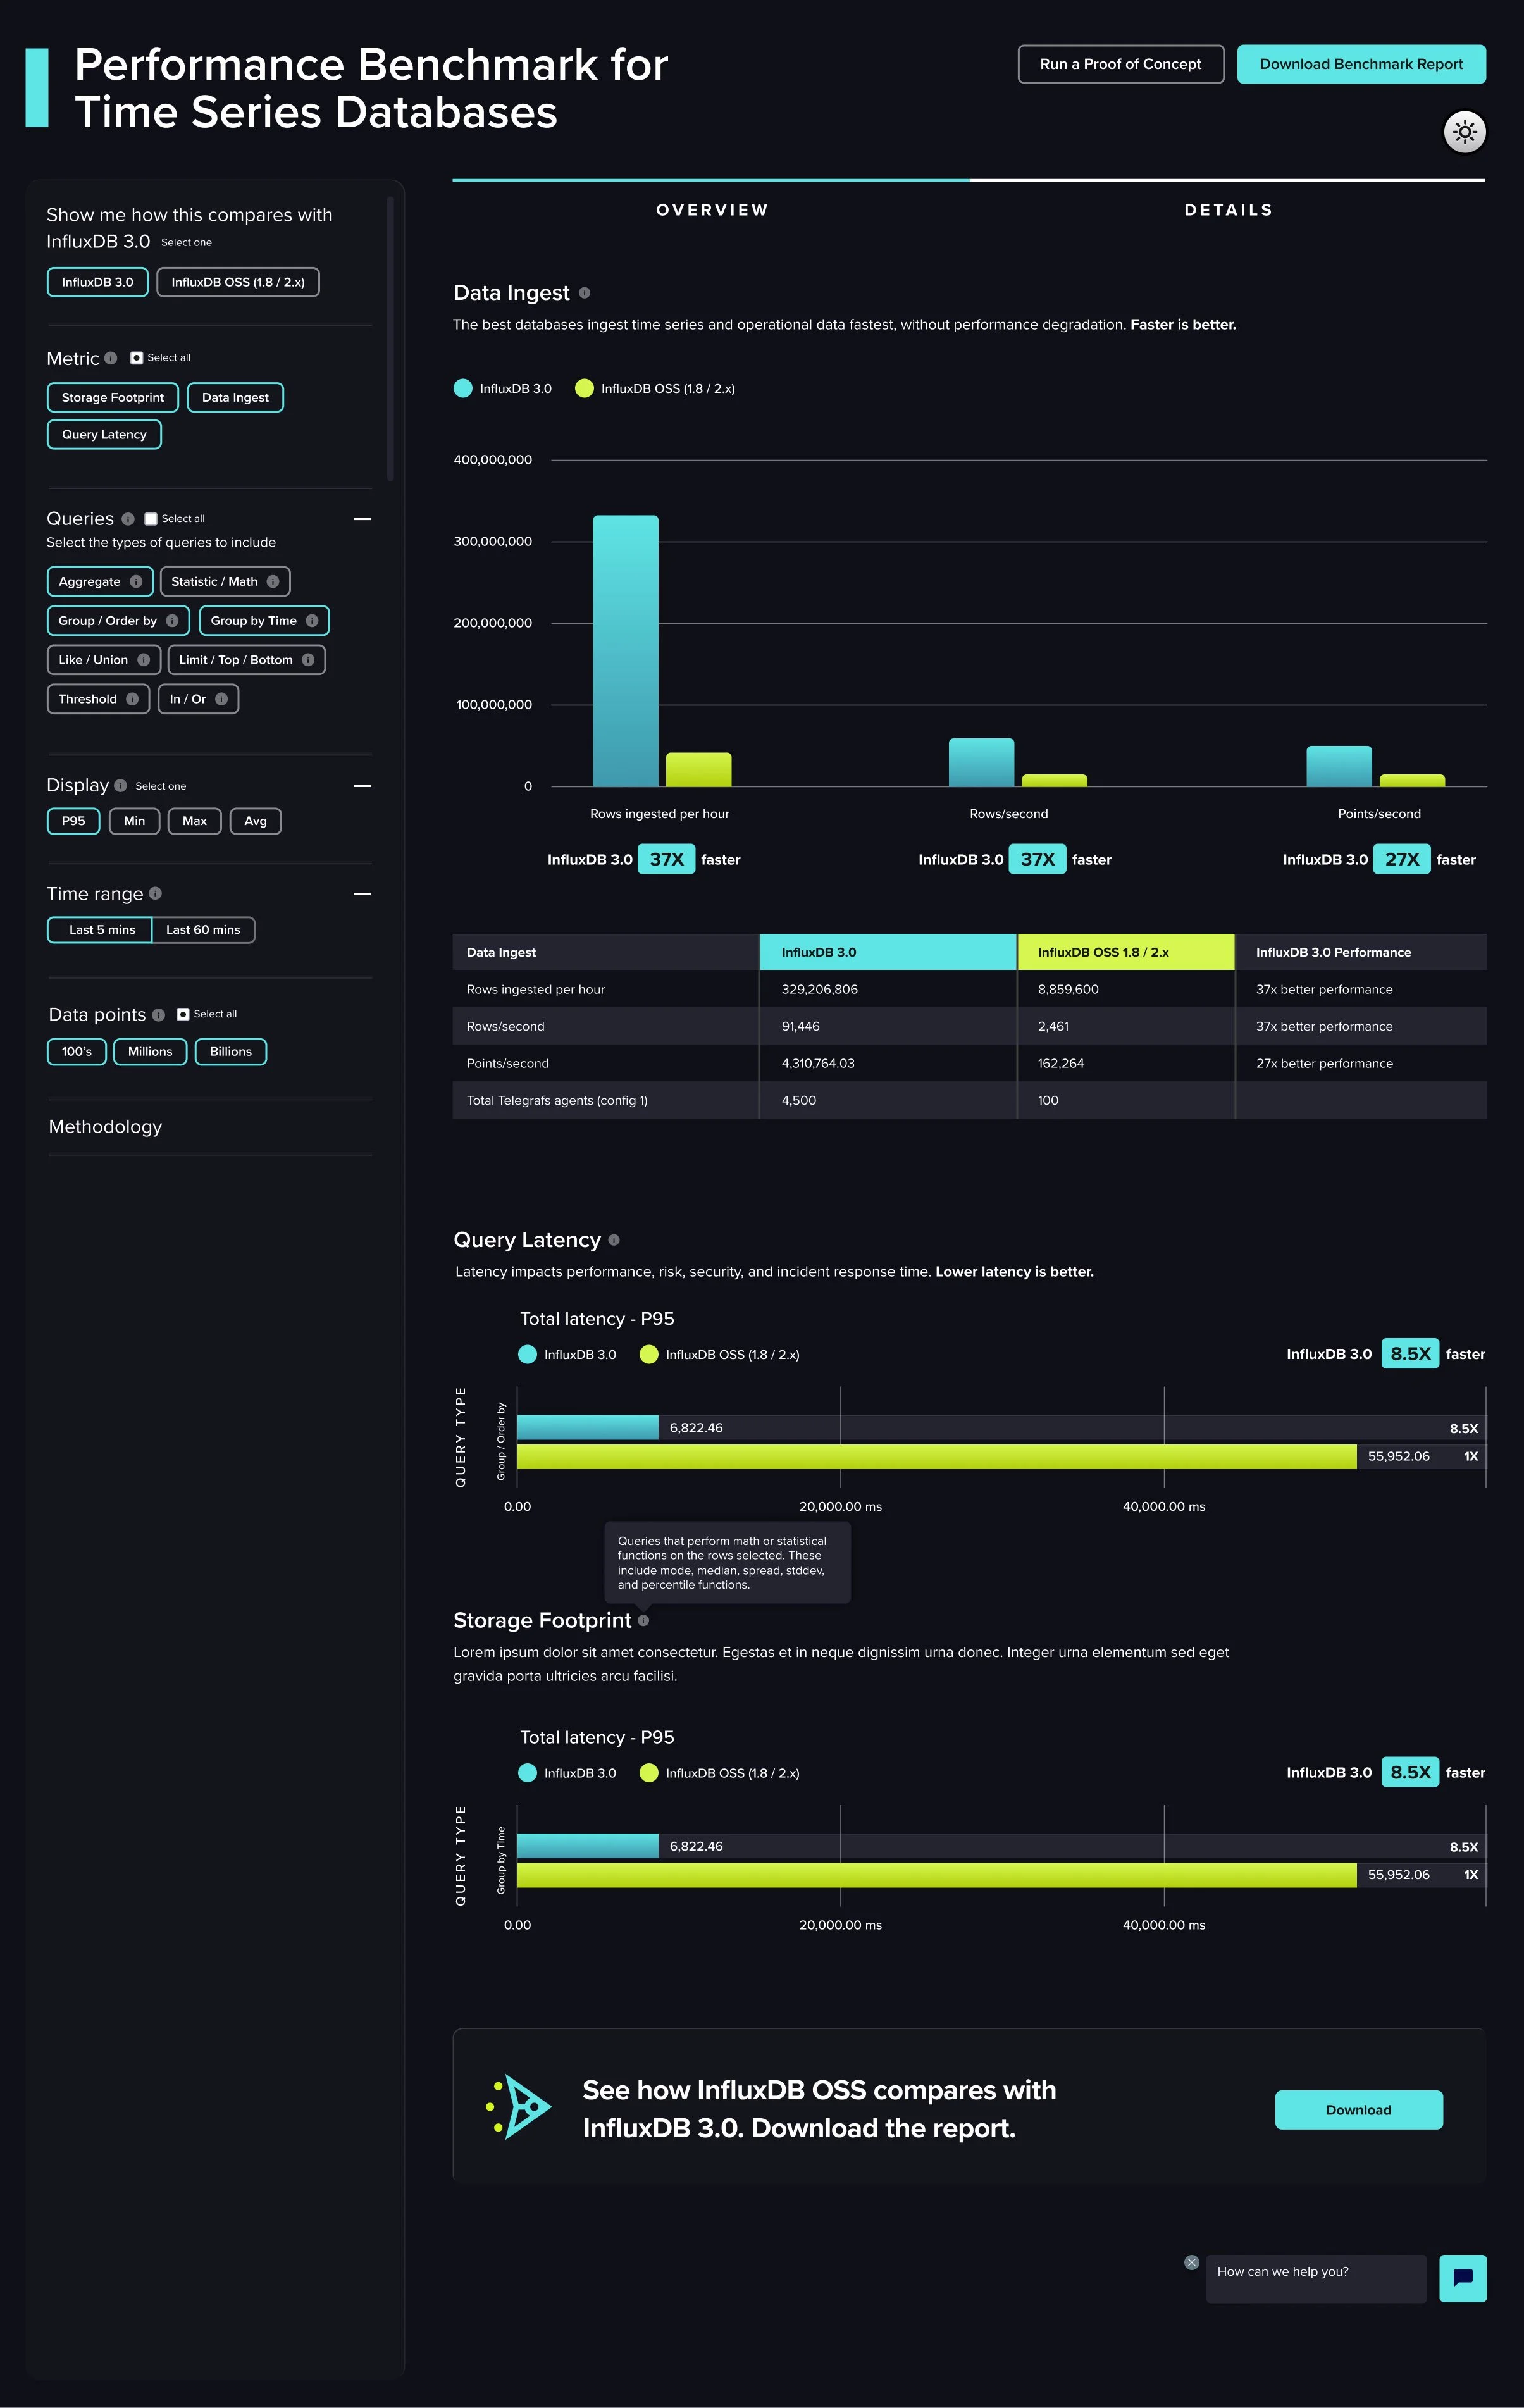Click 'Download Benchmark Report' button
The height and width of the screenshot is (2408, 1524).
click(1360, 64)
